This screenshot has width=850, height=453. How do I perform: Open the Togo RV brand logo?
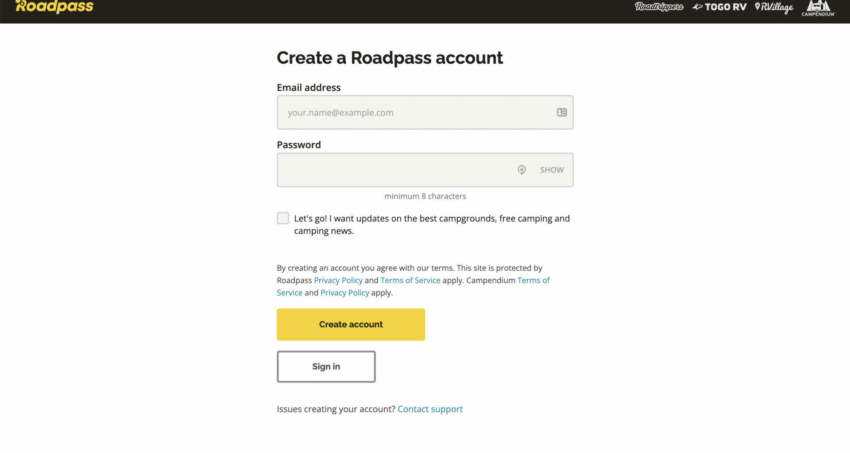coord(719,7)
